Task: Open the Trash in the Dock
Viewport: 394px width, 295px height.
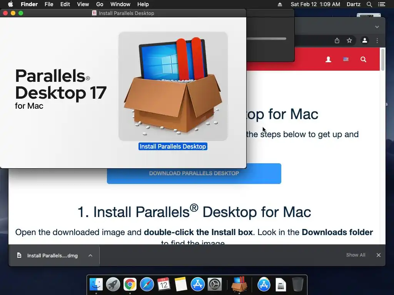Action: pyautogui.click(x=298, y=285)
